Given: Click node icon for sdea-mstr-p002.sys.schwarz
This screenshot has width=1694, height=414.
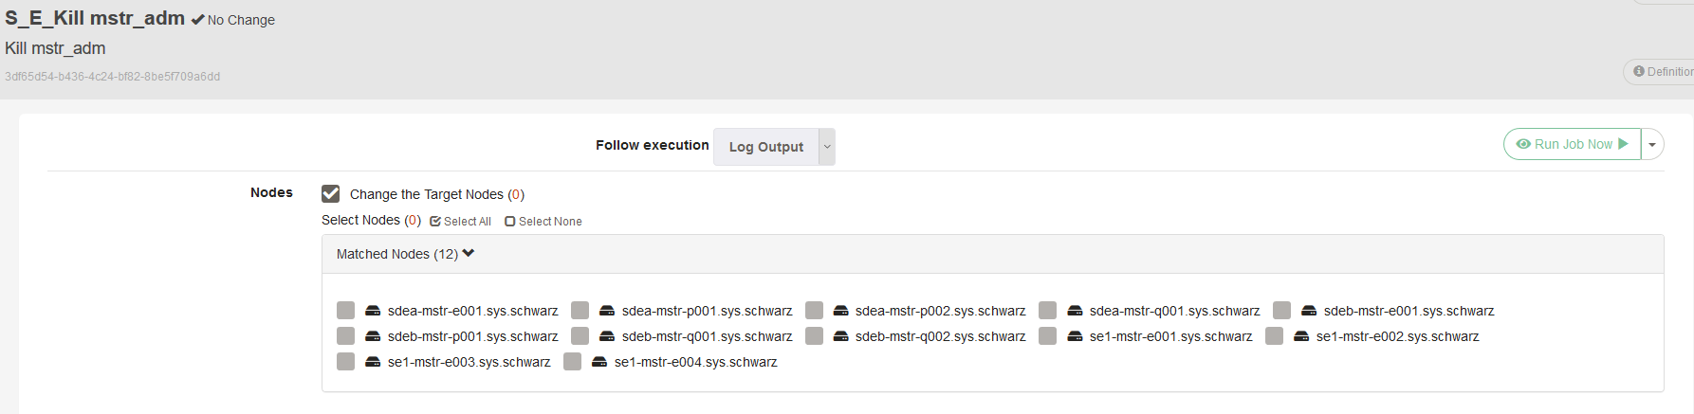Looking at the screenshot, I should coord(840,311).
